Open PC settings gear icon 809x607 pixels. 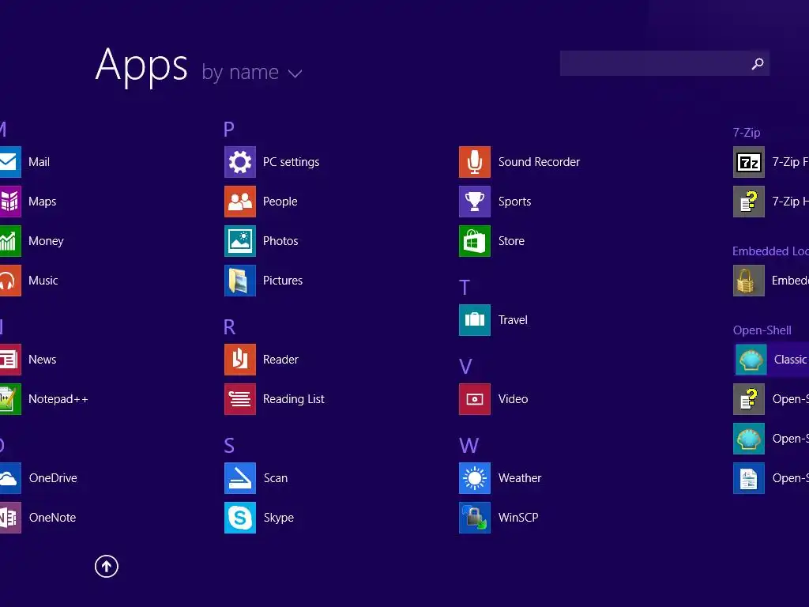click(x=240, y=162)
